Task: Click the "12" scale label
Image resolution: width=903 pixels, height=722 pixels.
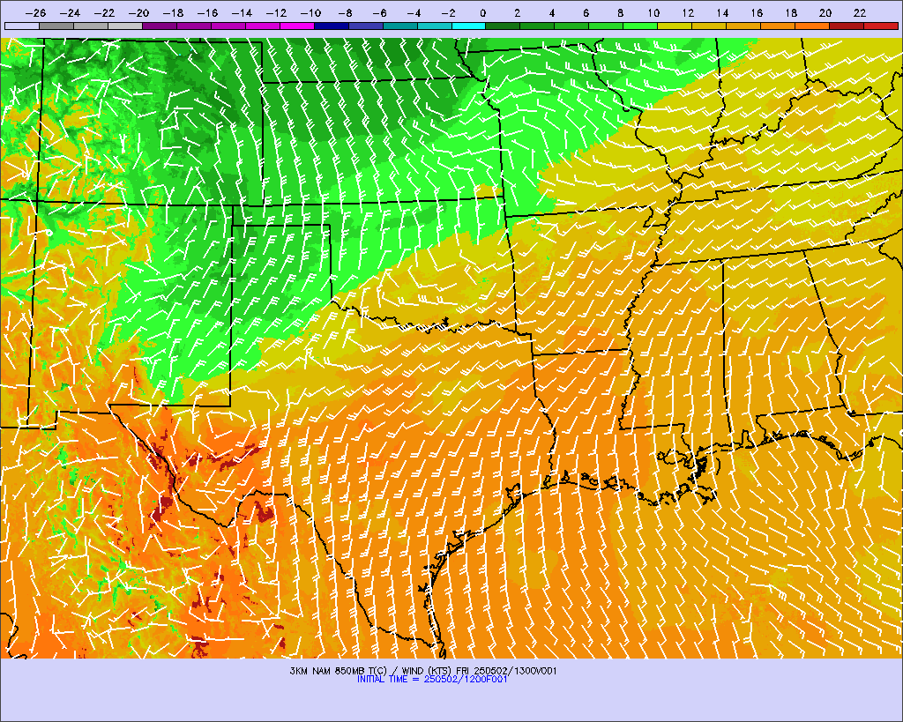Action: pos(688,13)
